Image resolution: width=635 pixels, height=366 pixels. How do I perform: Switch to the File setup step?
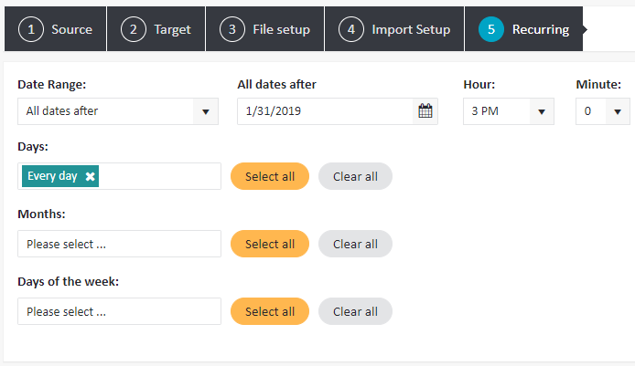(264, 28)
